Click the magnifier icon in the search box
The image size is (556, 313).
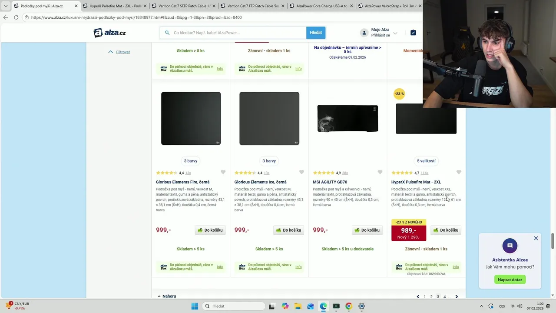[x=167, y=33]
